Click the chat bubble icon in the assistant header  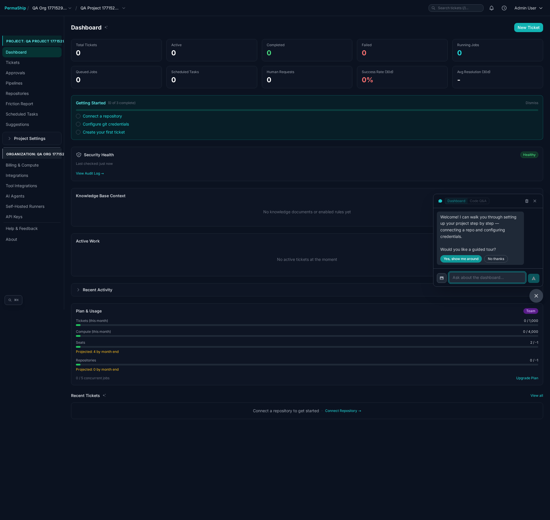[440, 201]
